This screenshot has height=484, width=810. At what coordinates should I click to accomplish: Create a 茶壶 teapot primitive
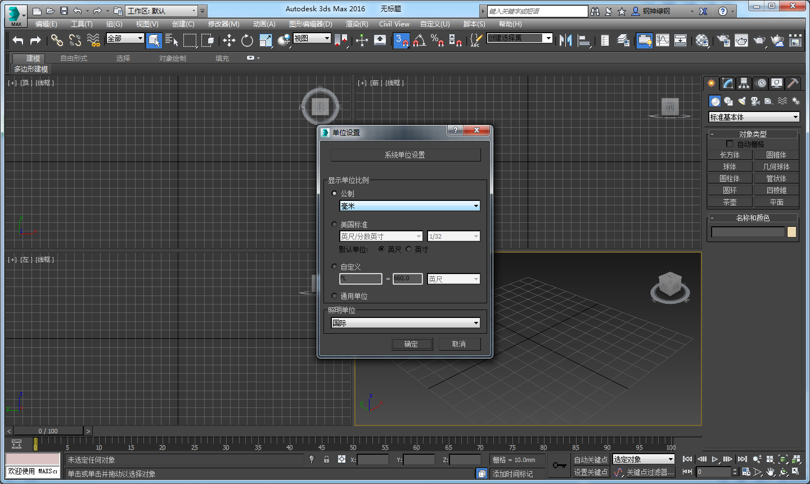click(730, 202)
